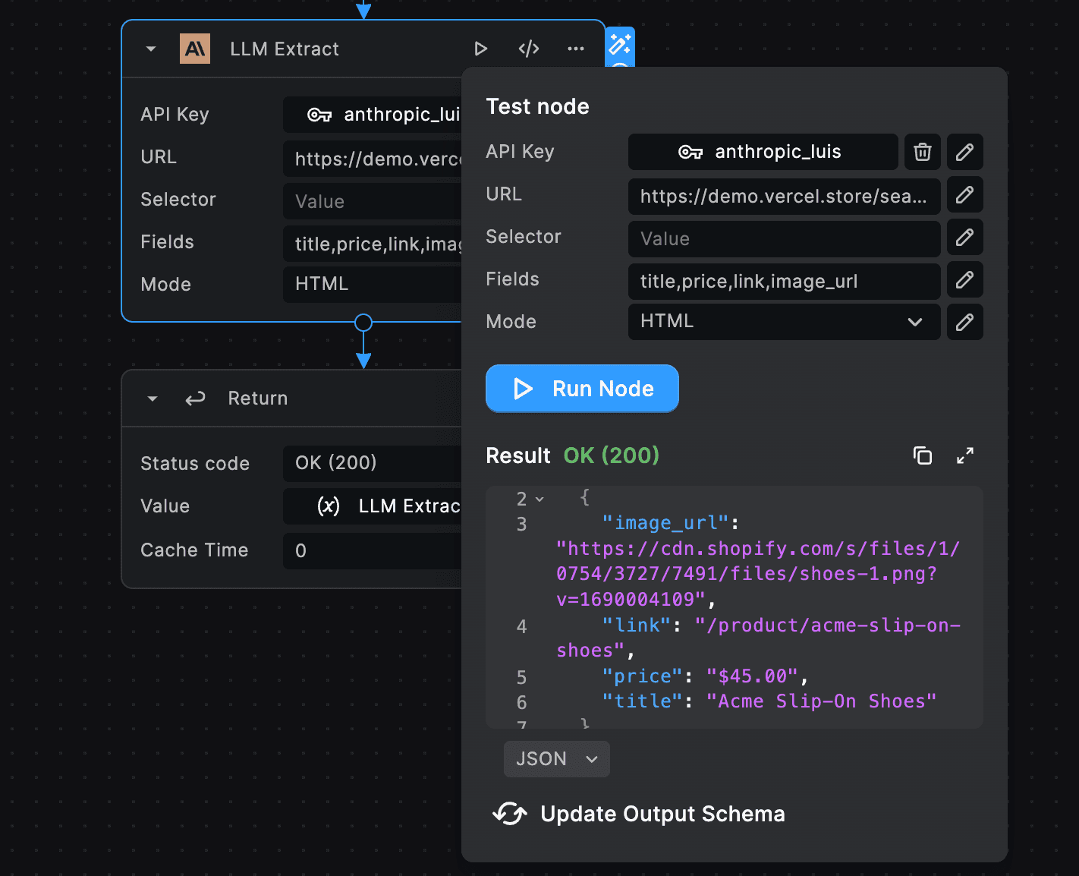
Task: Fold the JSON object at line 2
Action: (x=539, y=499)
